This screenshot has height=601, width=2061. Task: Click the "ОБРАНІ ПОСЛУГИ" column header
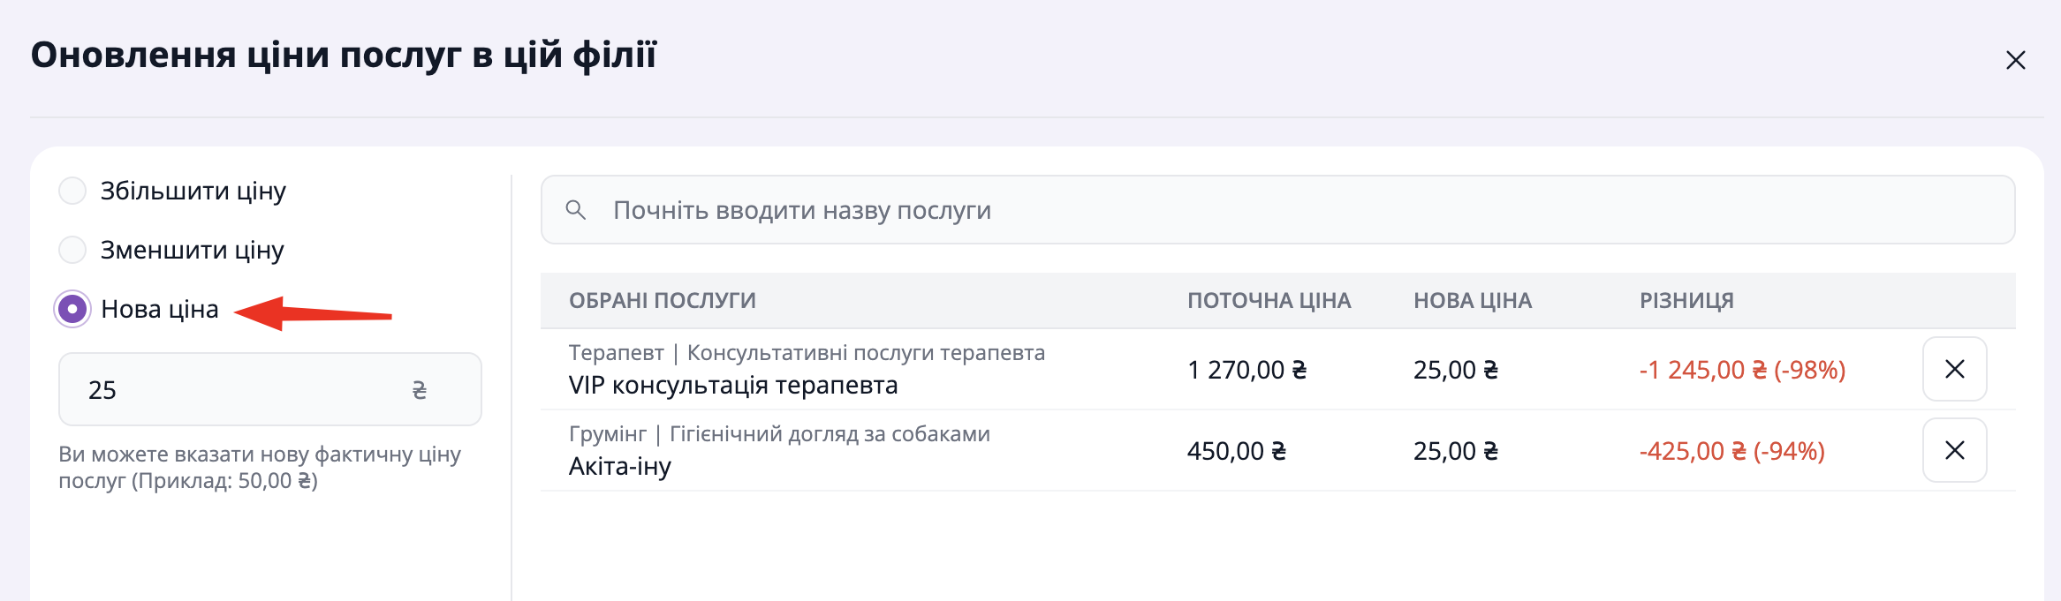click(x=663, y=301)
